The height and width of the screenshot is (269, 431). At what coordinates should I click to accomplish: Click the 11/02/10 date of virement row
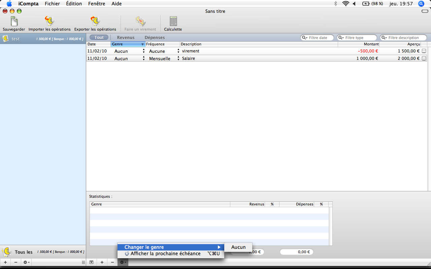click(x=96, y=51)
